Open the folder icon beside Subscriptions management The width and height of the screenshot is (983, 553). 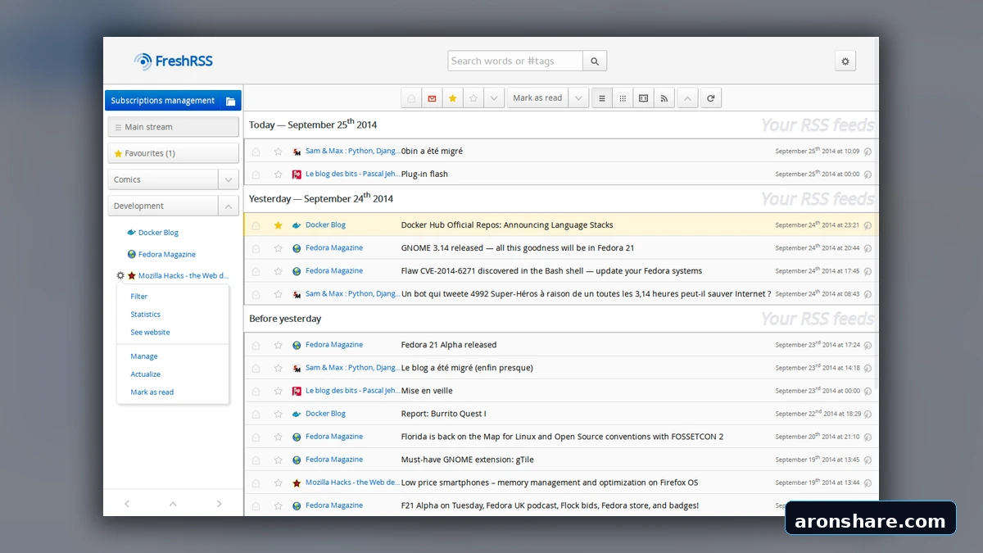coord(230,101)
